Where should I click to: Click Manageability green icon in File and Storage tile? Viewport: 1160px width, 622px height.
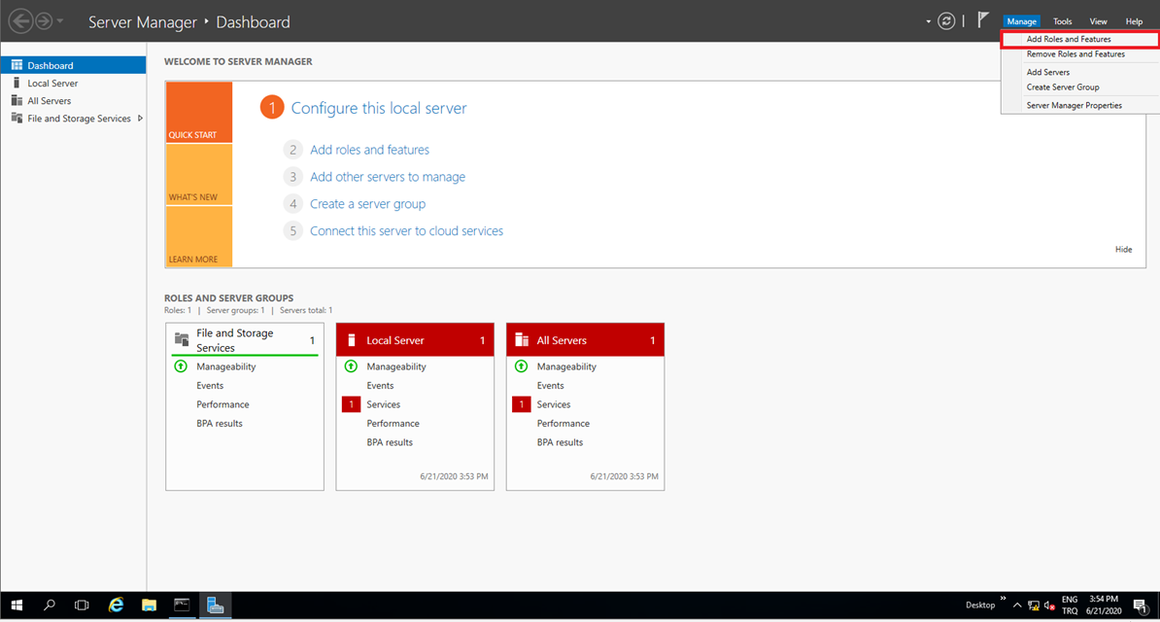tap(180, 365)
